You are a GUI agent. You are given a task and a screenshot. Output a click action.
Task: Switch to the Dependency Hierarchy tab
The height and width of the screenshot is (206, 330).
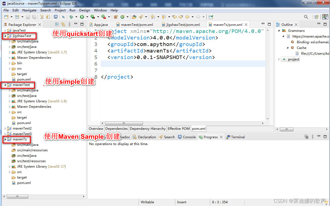[148, 129]
